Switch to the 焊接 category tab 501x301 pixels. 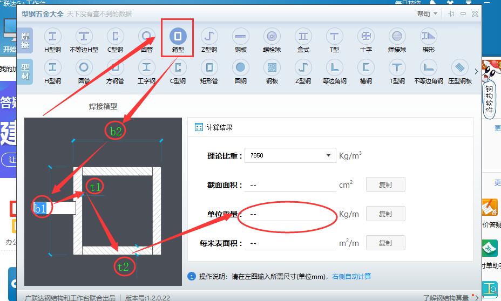25,40
